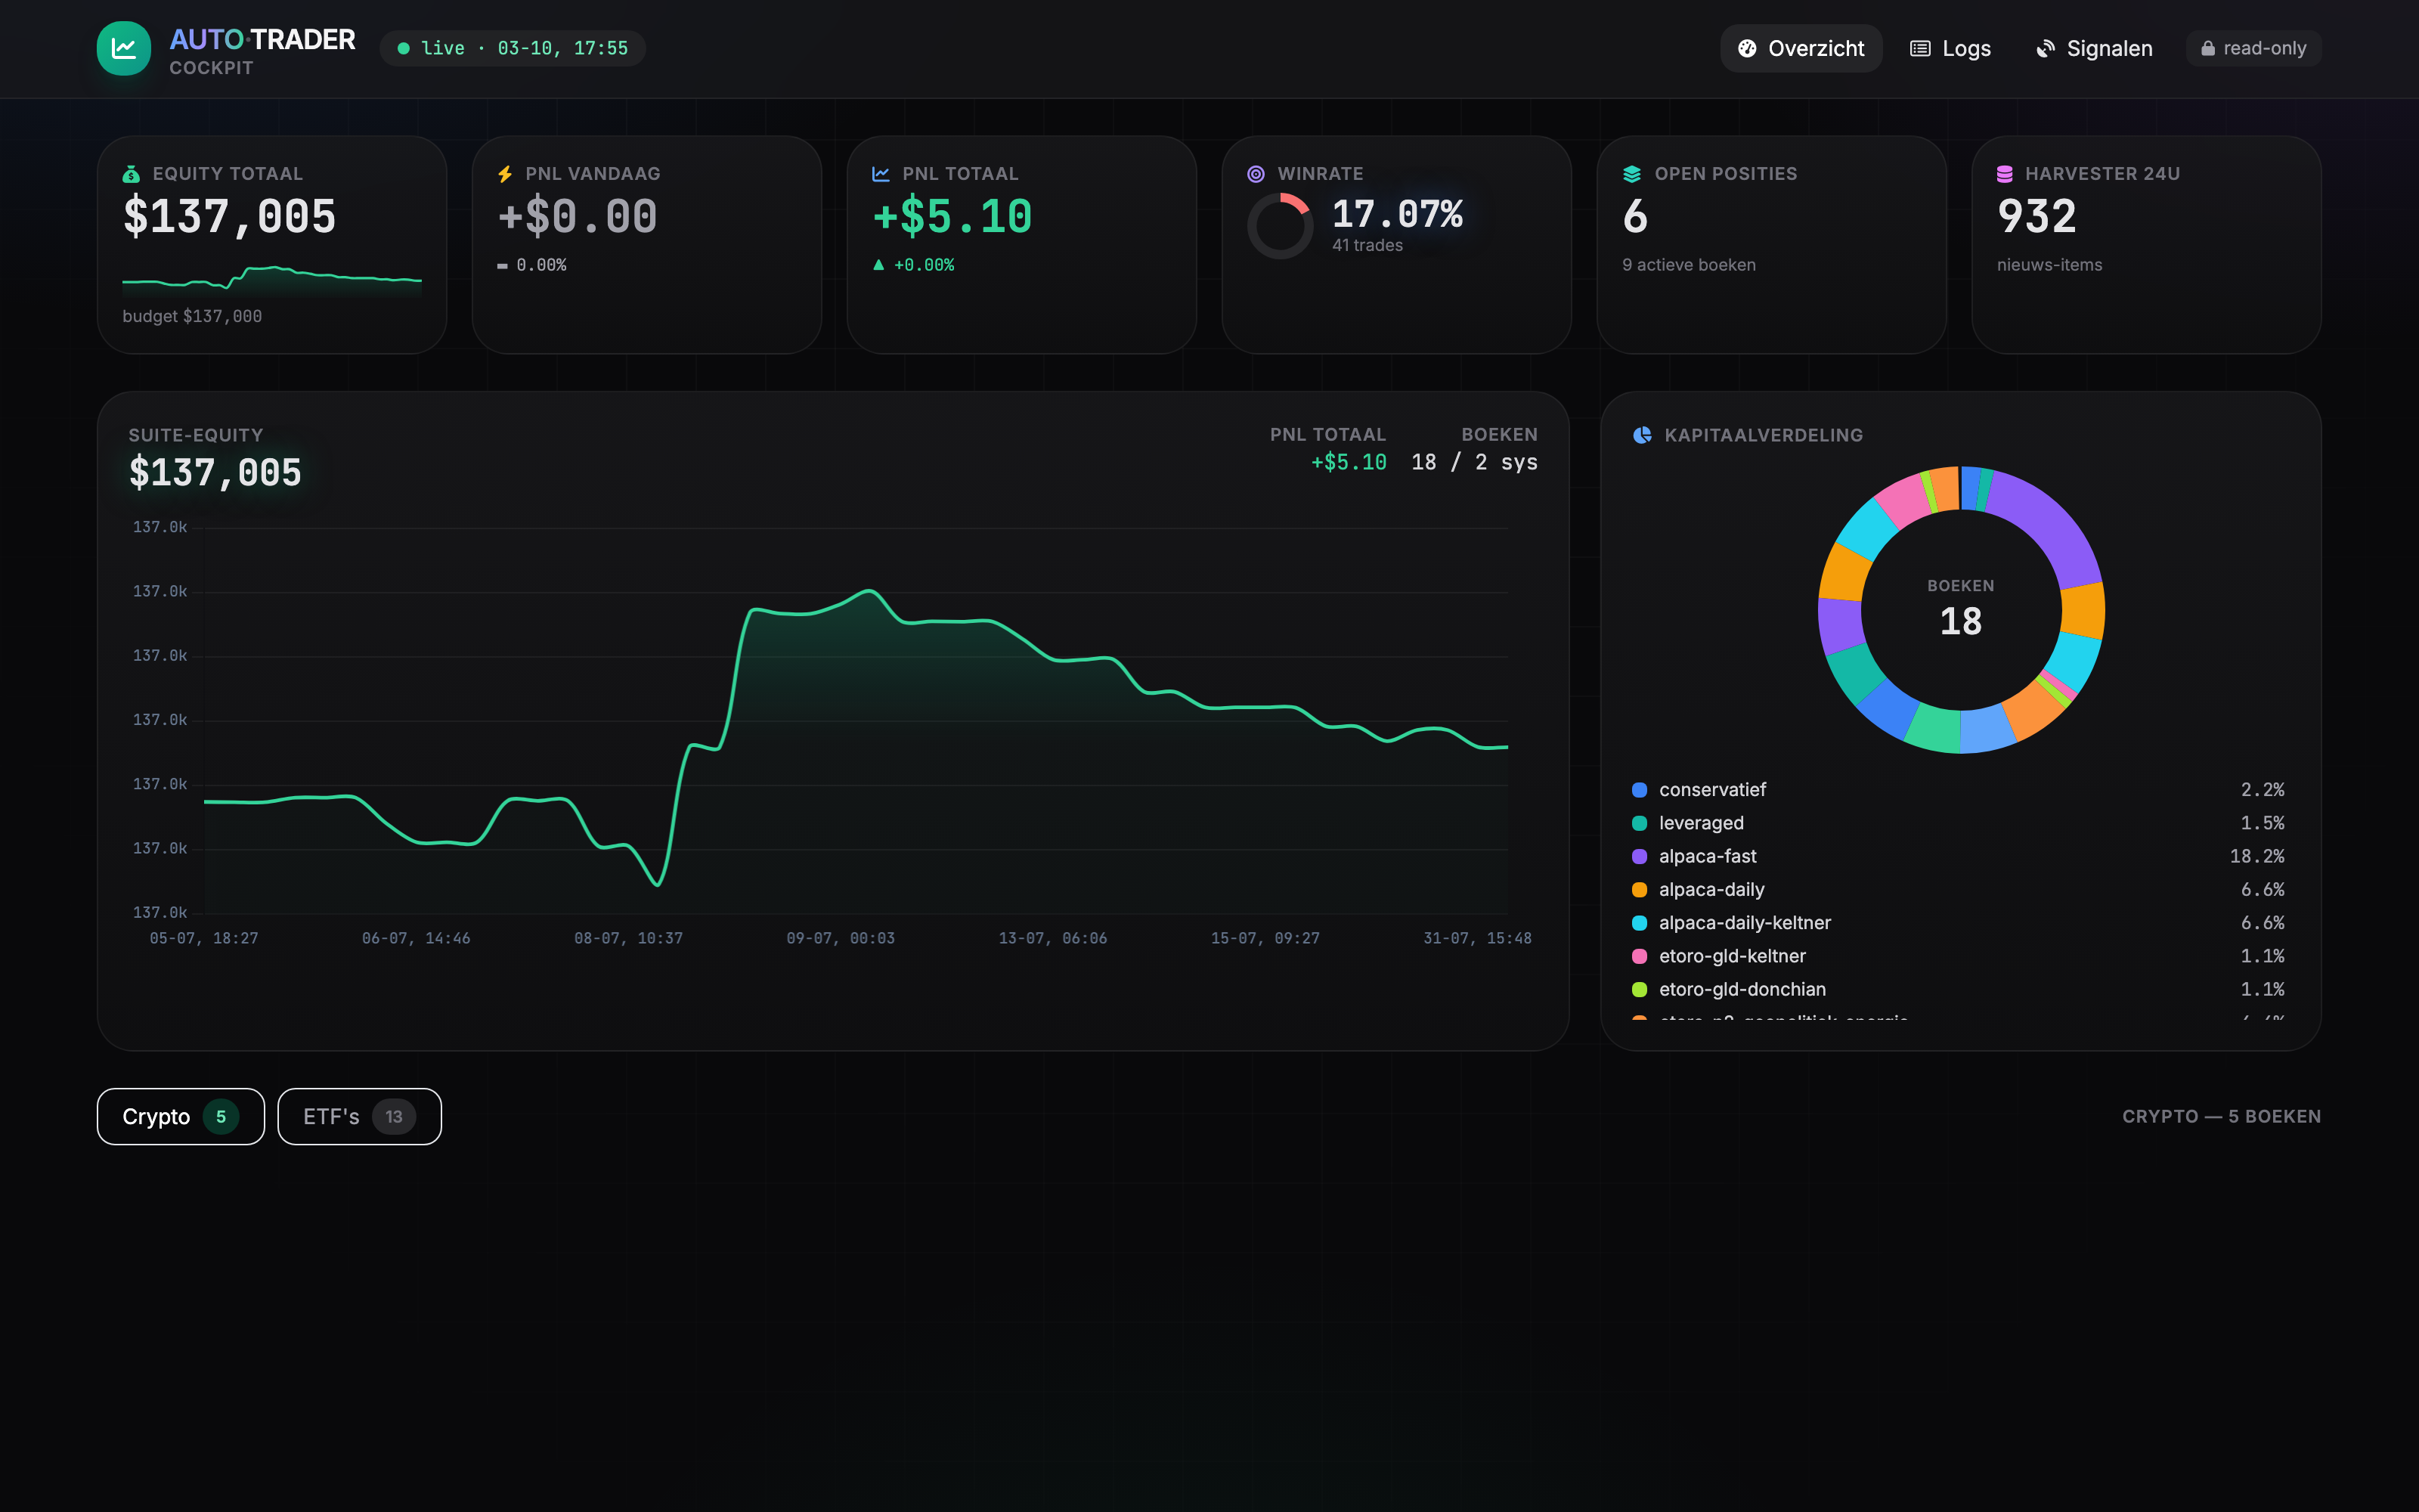Click the read-only badge
The width and height of the screenshot is (2419, 1512).
point(2253,48)
